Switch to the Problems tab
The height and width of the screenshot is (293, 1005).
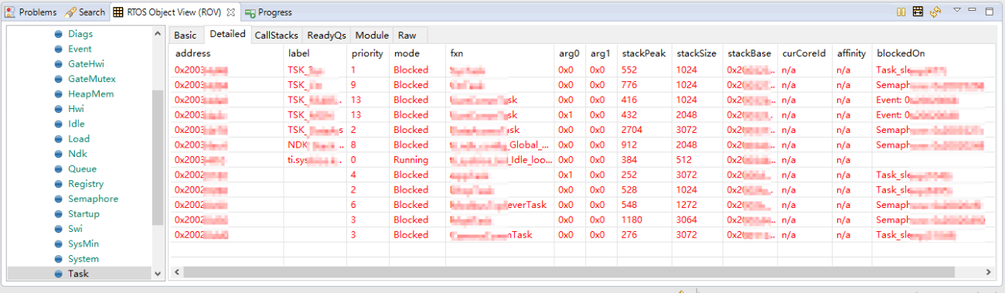point(30,12)
